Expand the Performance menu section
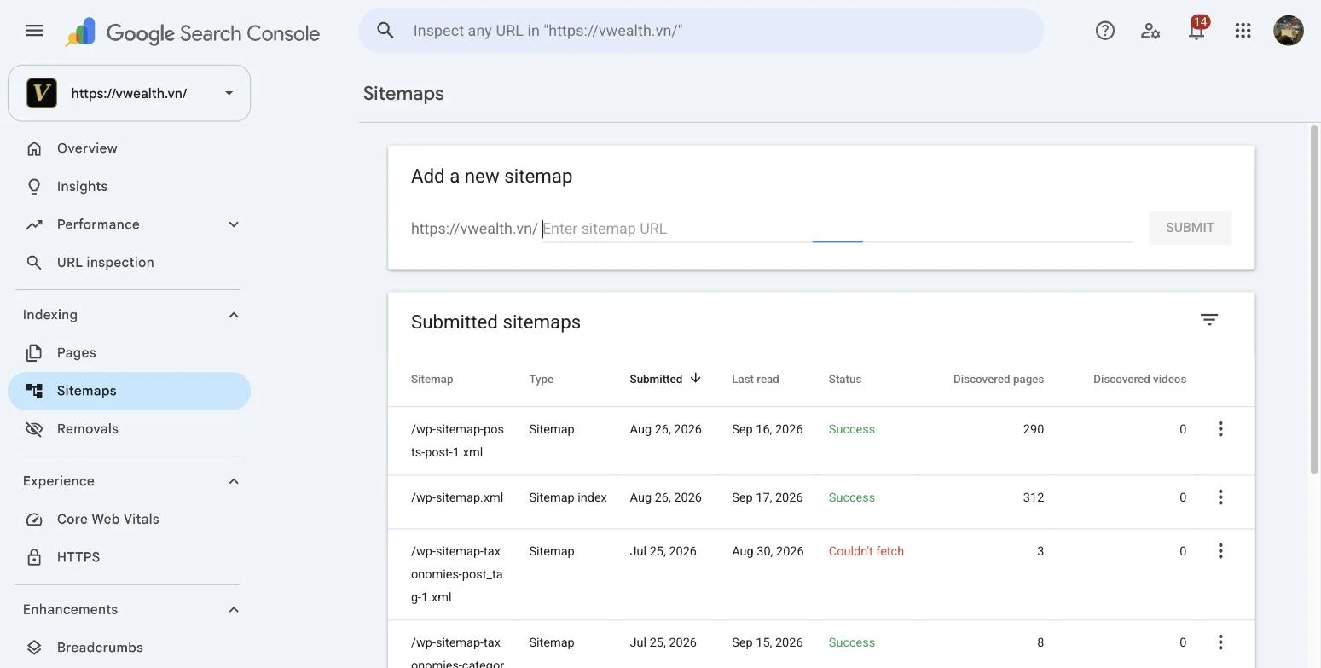1321x668 pixels. [234, 224]
